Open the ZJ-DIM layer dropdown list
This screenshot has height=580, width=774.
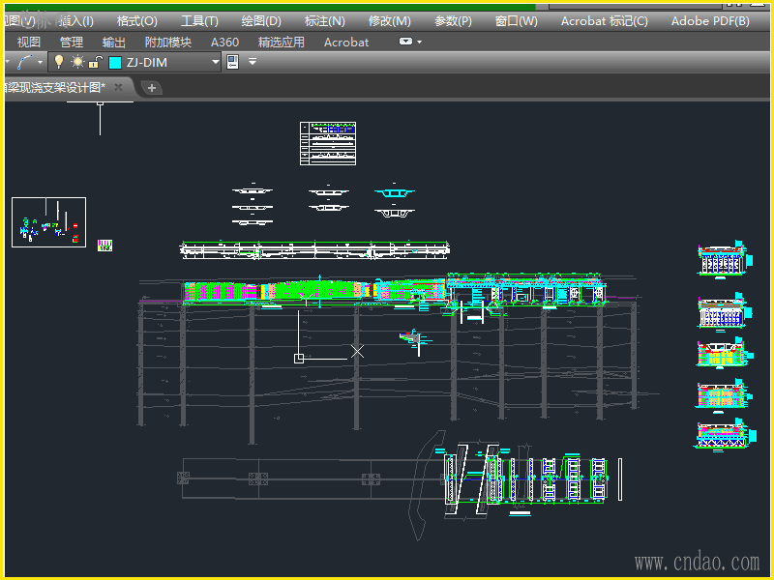coord(216,62)
